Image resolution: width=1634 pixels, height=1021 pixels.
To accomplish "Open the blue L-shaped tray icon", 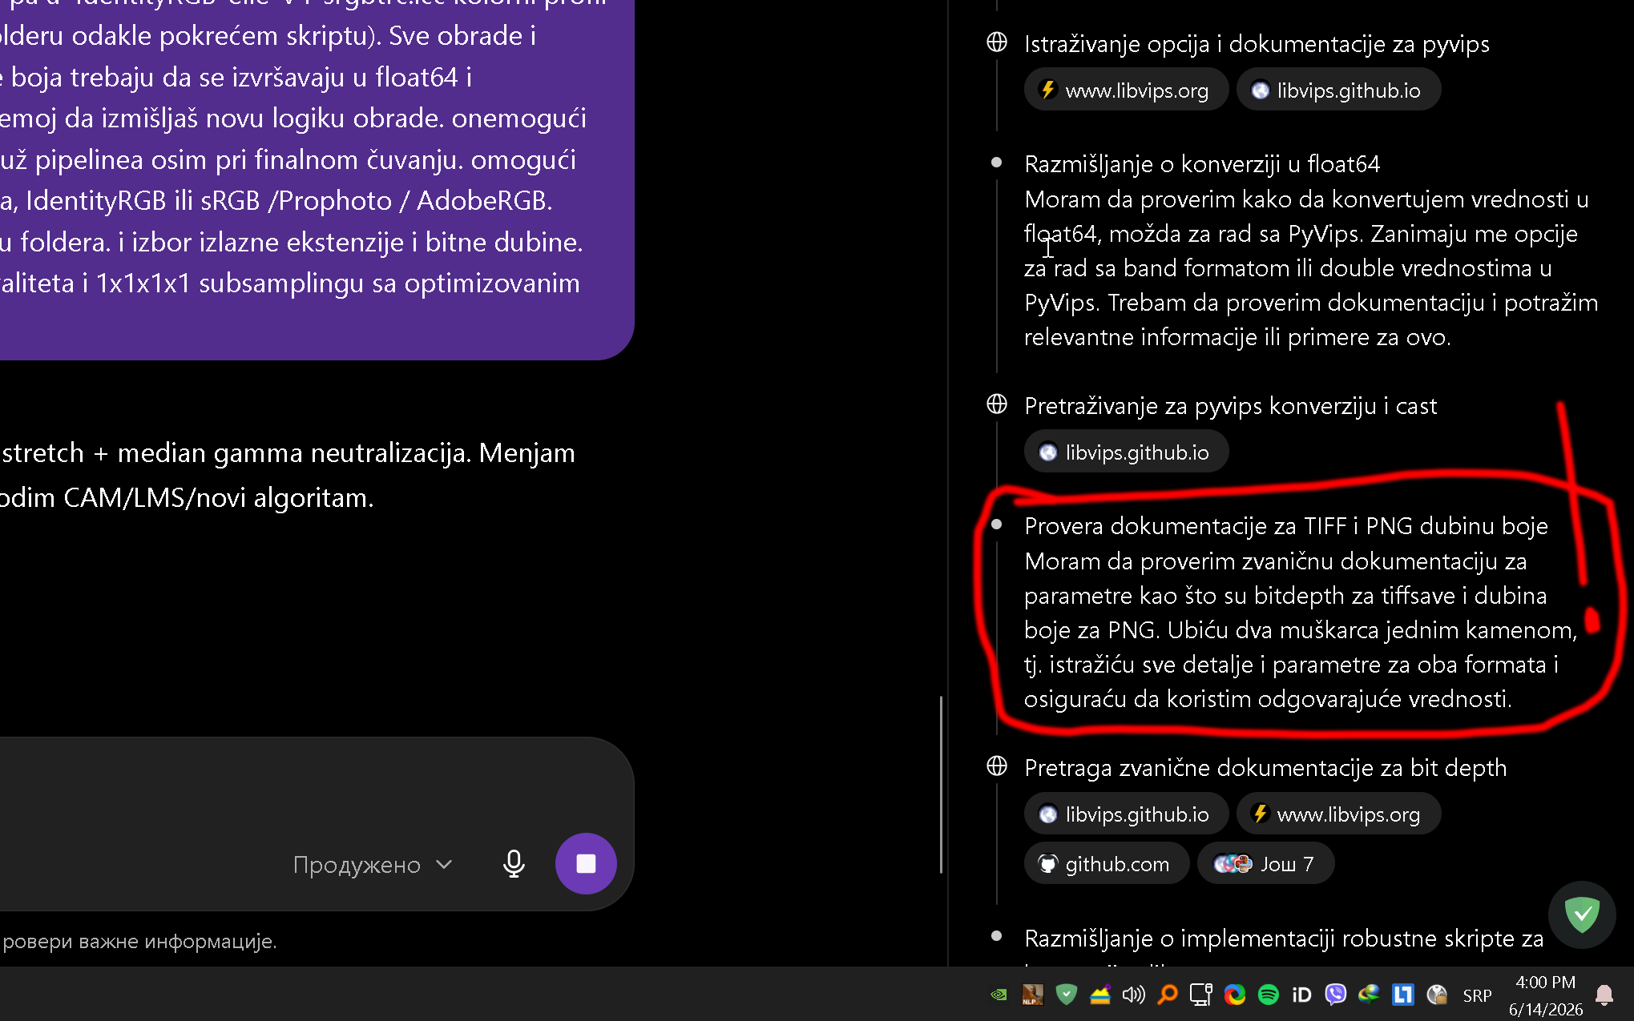I will [x=1403, y=995].
